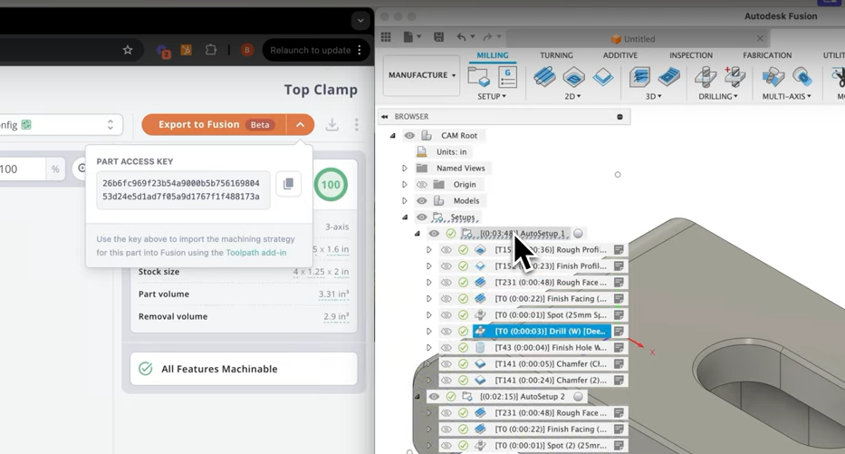Redo the action in Fusion

(x=487, y=36)
